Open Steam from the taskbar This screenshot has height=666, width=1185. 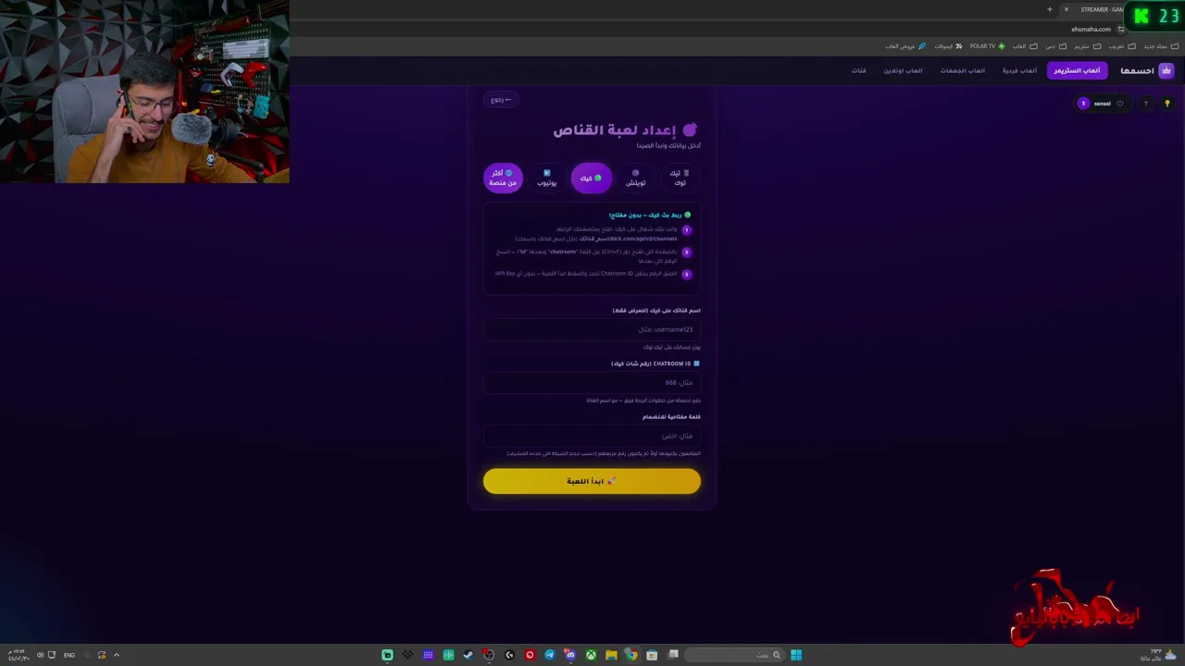(468, 655)
